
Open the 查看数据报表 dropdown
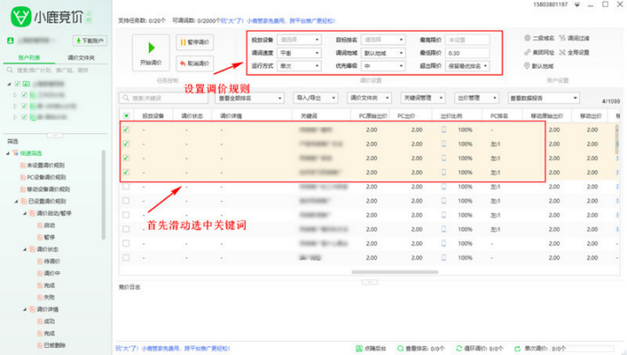click(544, 98)
